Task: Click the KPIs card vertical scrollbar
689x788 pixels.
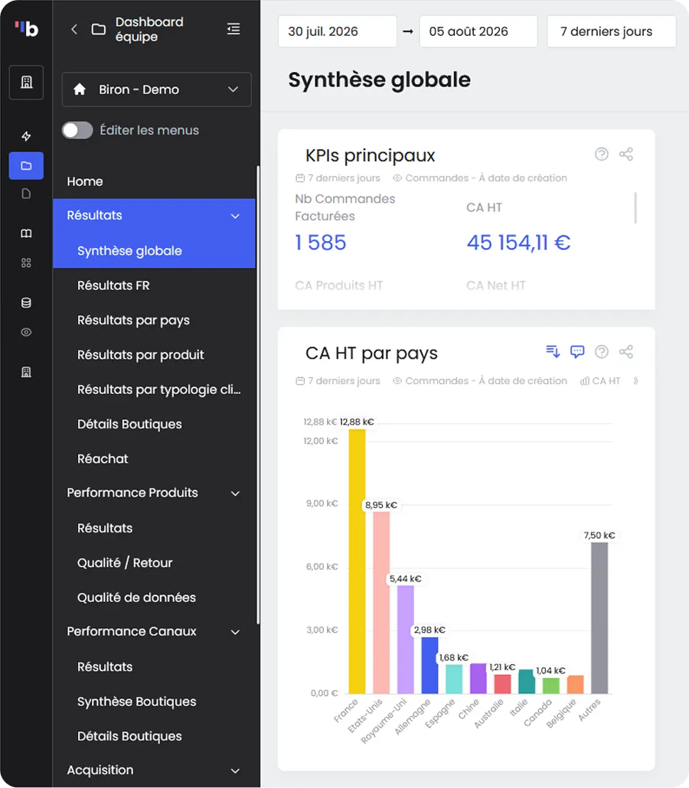Action: 635,207
